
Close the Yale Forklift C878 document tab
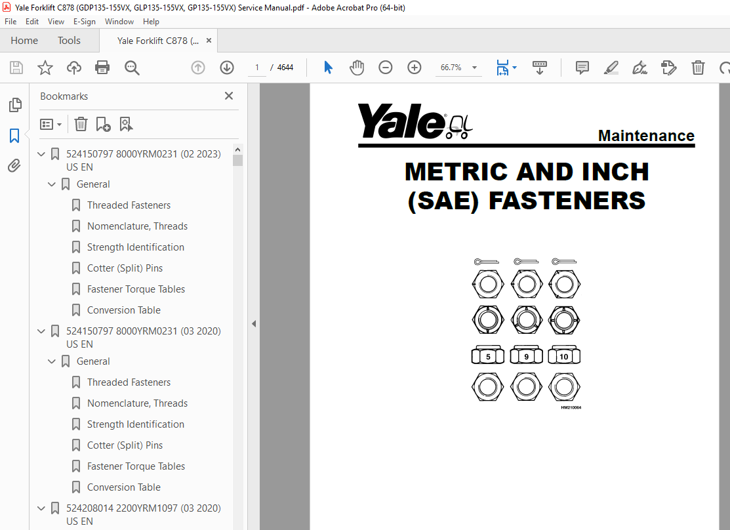click(x=209, y=41)
